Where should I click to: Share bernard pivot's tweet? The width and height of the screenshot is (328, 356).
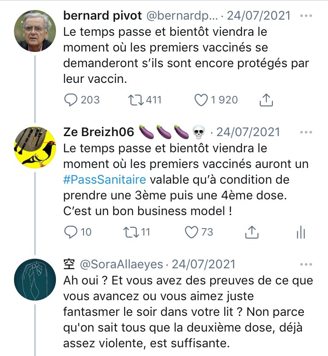(x=266, y=100)
